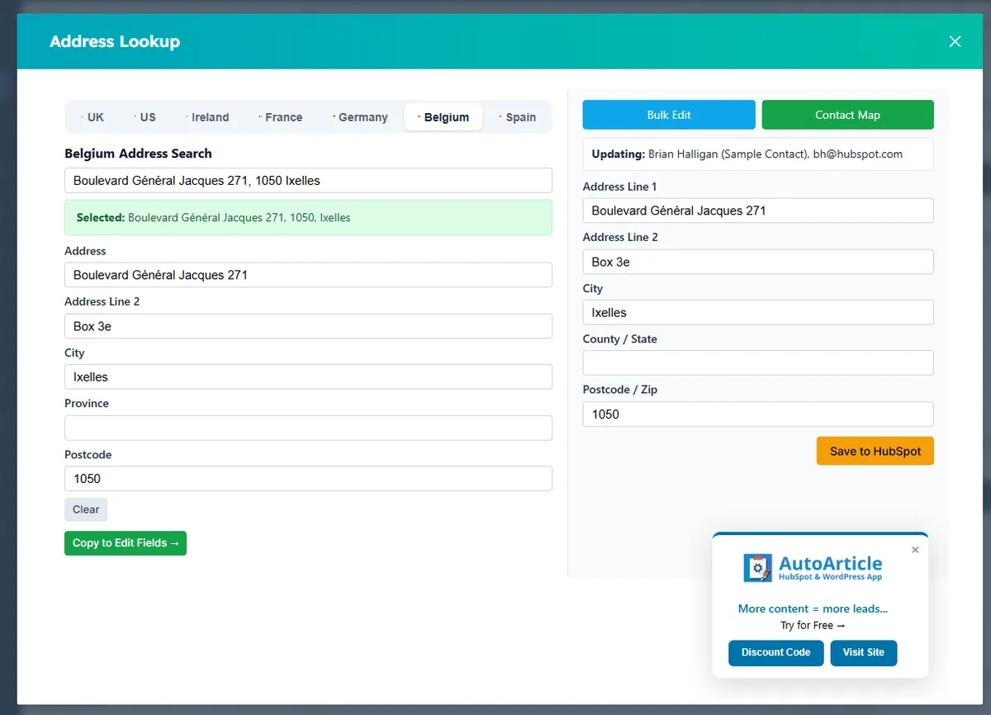Click the County / State field
The height and width of the screenshot is (715, 991).
click(x=758, y=362)
